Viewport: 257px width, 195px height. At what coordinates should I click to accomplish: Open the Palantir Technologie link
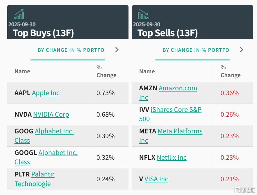[43, 174]
